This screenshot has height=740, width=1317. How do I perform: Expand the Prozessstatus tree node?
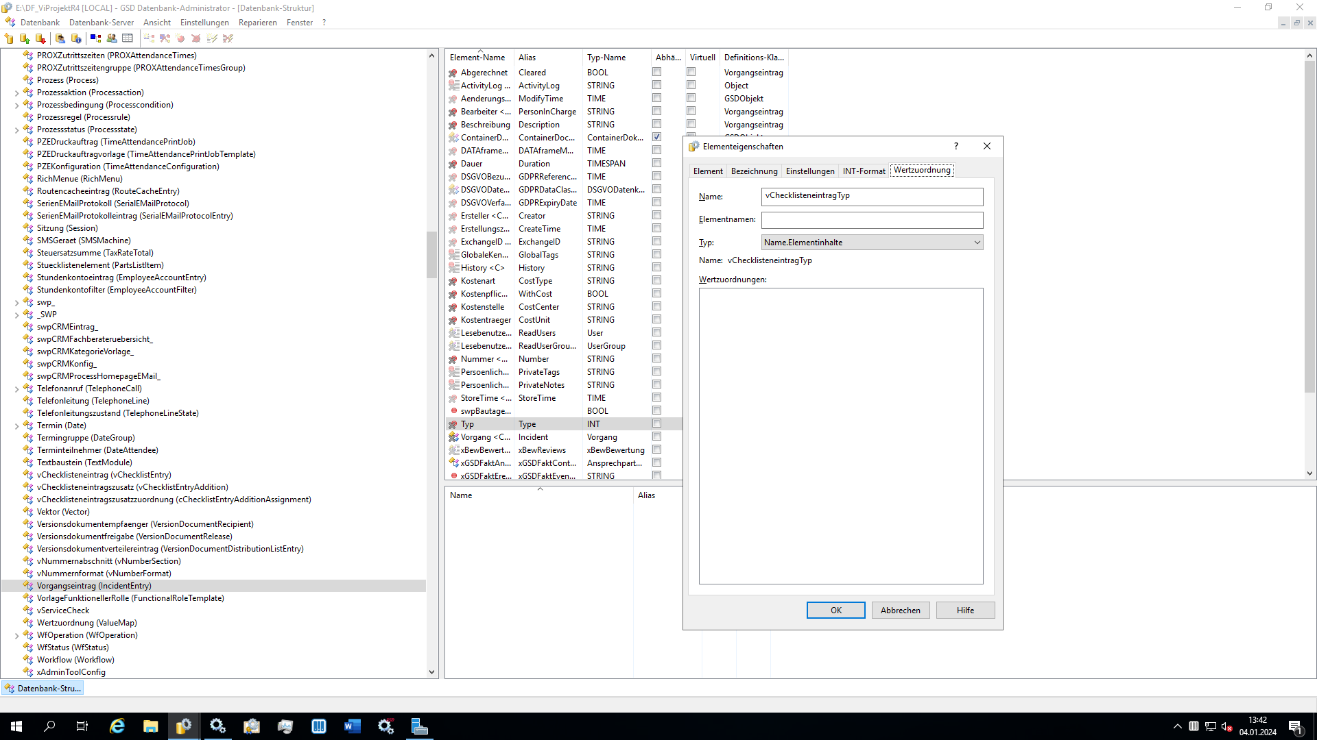(x=16, y=130)
